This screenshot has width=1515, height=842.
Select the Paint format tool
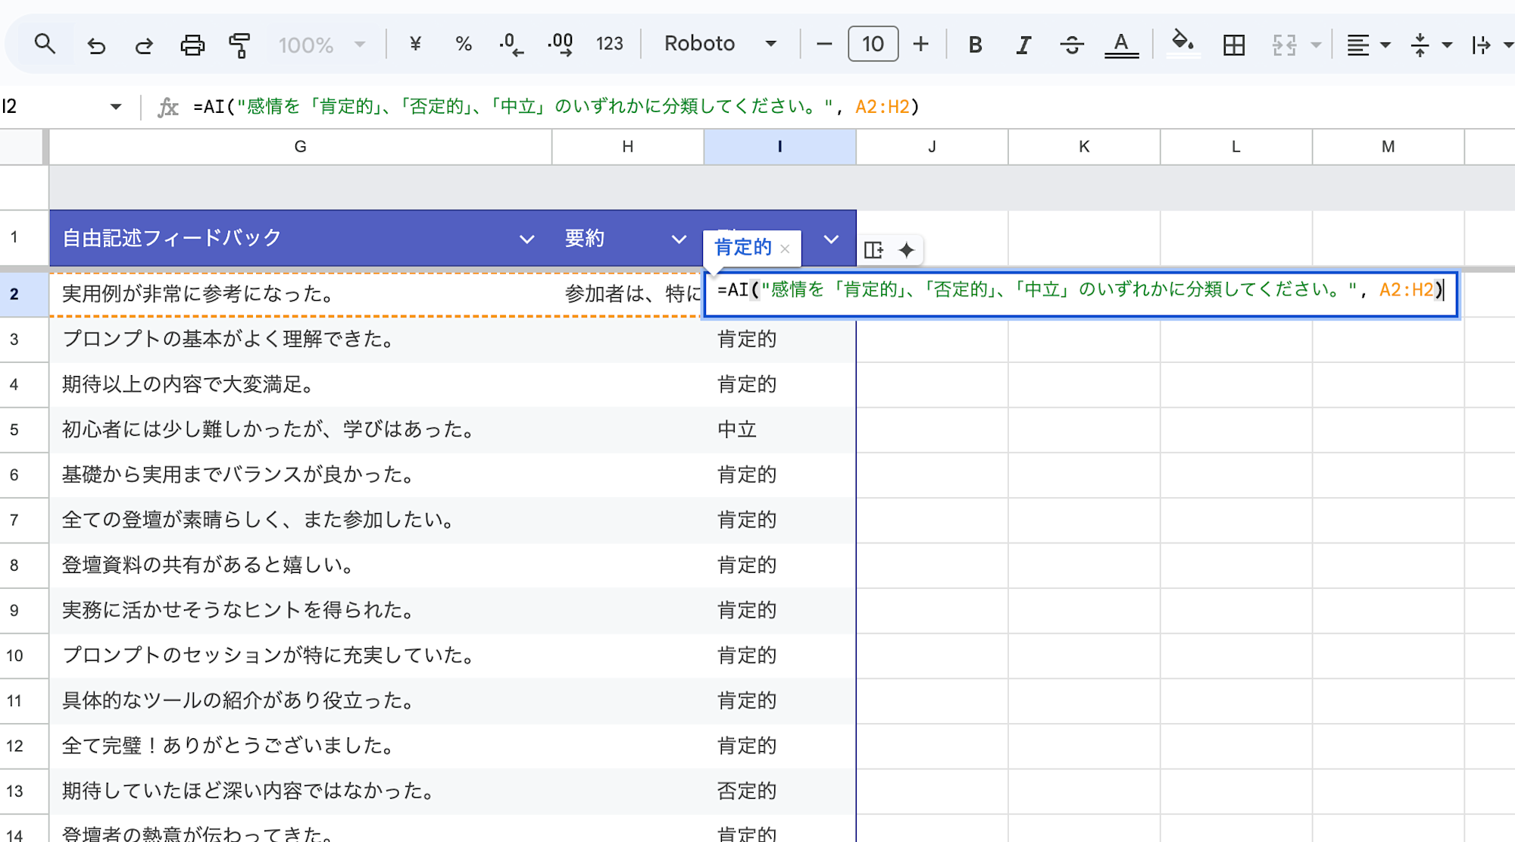pos(239,43)
